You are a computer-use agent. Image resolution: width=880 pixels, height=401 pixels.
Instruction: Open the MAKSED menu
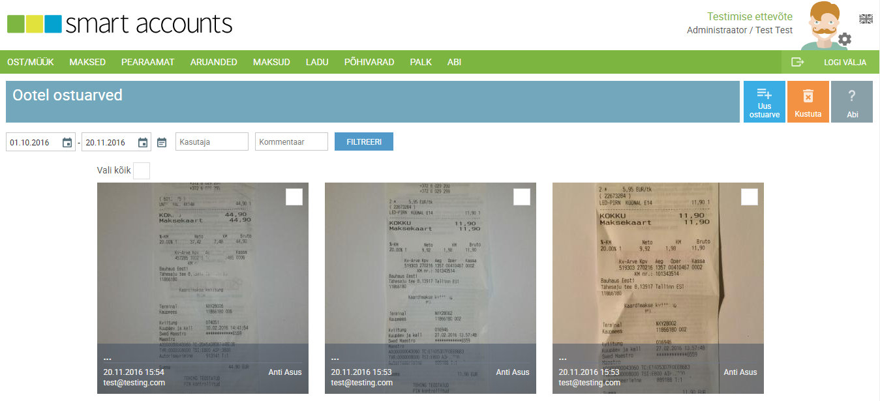click(x=87, y=61)
